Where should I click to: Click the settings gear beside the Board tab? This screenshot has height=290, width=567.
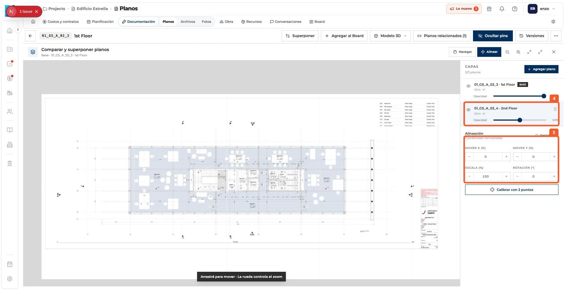tap(553, 22)
